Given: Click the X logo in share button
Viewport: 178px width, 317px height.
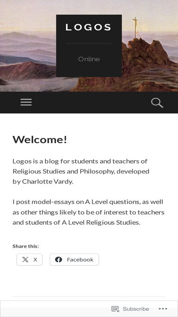Looking at the screenshot, I should coord(25,259).
